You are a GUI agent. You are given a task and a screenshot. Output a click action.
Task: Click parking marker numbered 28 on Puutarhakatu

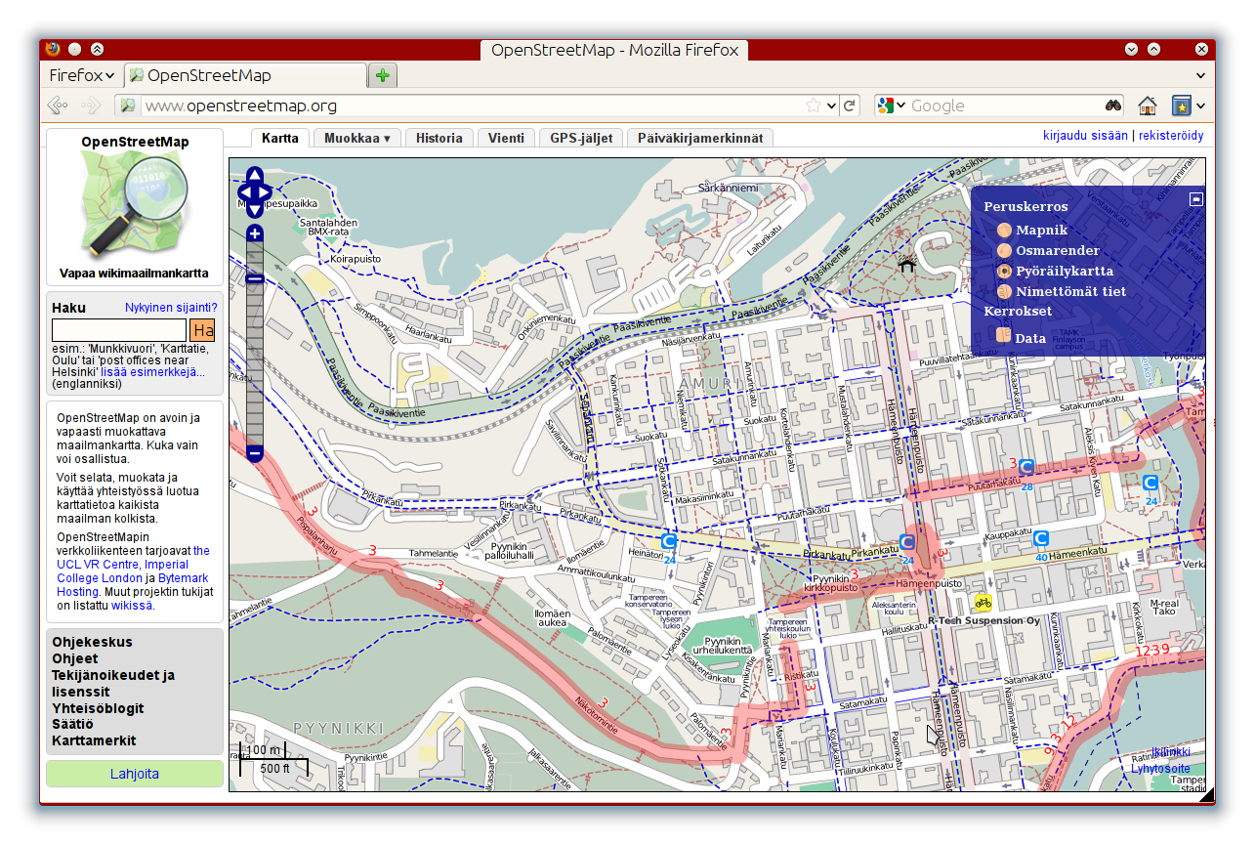[x=1026, y=468]
